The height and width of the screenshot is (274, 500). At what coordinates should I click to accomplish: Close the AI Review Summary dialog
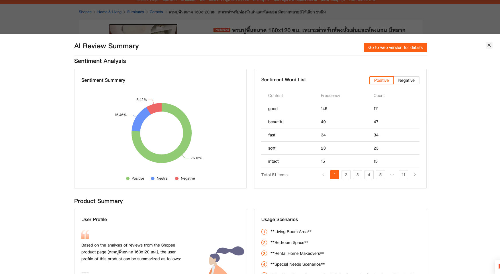[x=489, y=45]
